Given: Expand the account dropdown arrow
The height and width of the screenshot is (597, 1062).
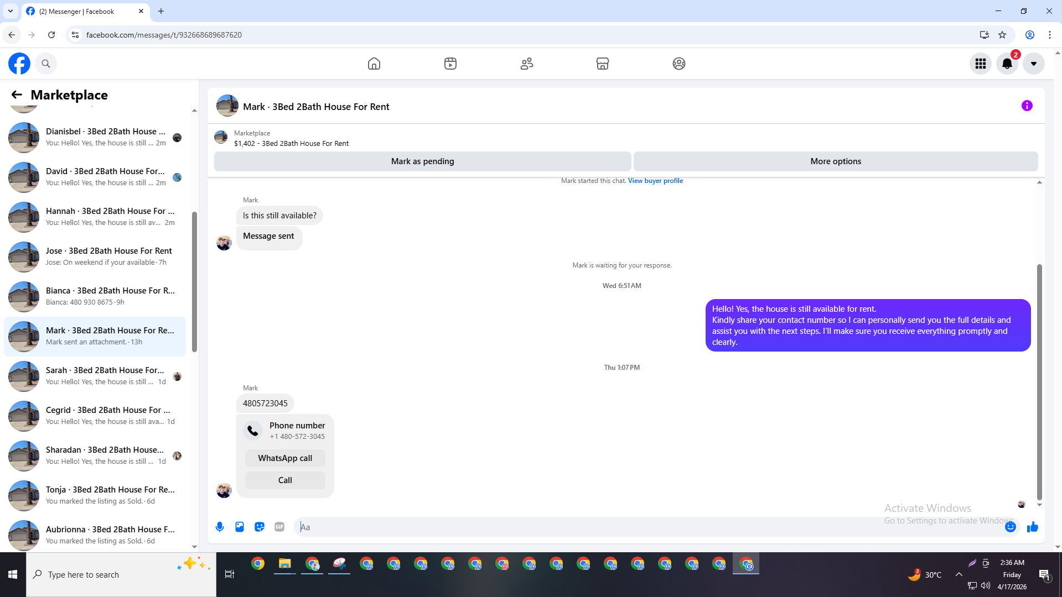Looking at the screenshot, I should click(1034, 64).
